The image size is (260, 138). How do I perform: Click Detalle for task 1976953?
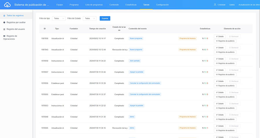pos(220,104)
